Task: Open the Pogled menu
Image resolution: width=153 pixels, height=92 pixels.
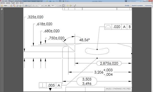Action: (13, 3)
